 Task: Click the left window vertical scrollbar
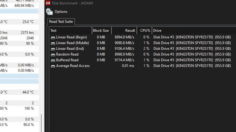click(41, 123)
